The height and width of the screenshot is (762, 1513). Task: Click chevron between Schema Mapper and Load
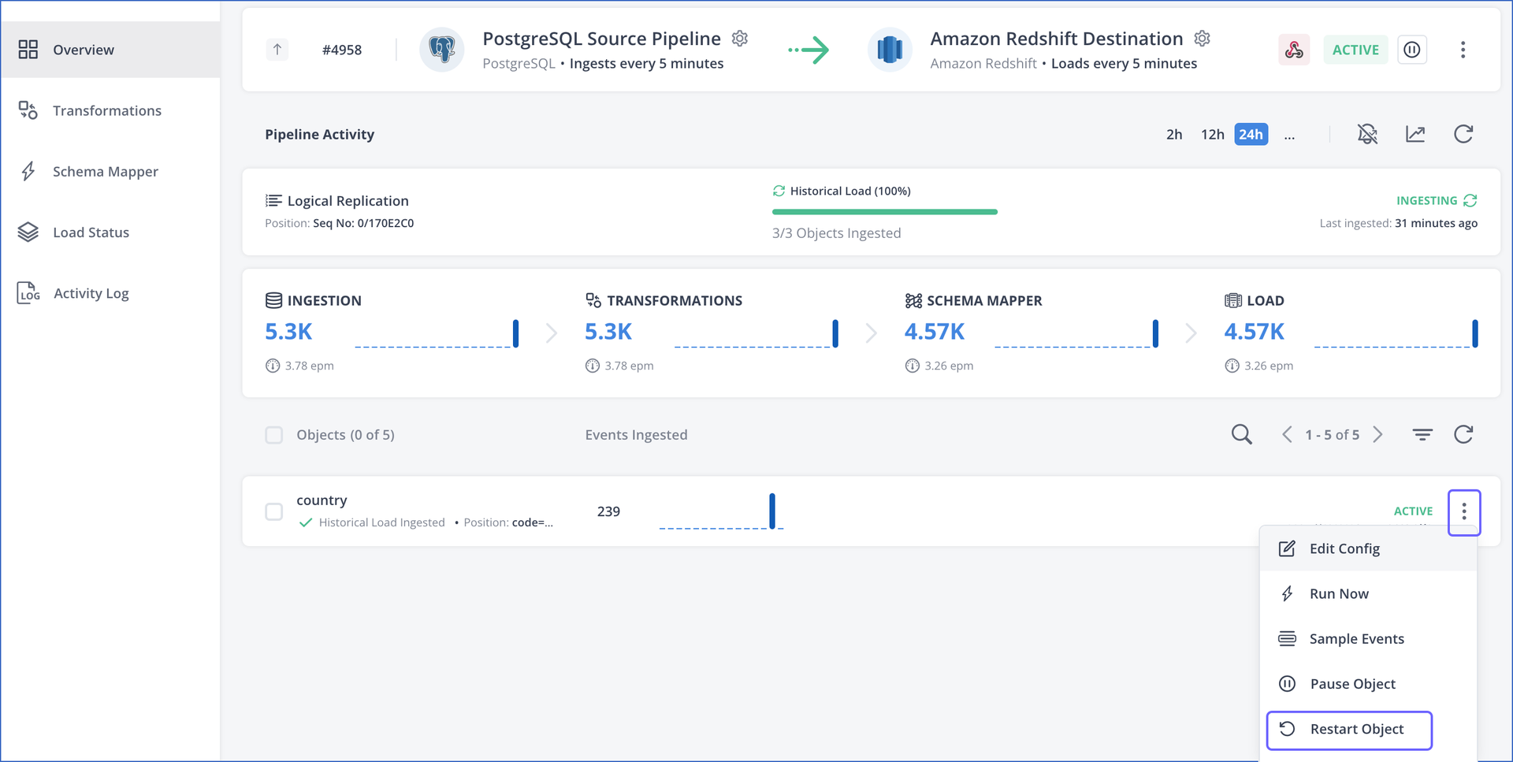tap(1191, 333)
